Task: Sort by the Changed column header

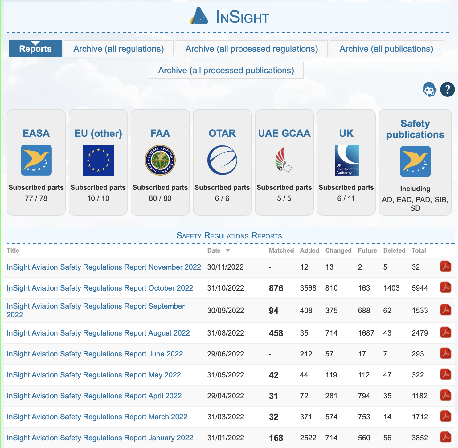Action: coord(338,250)
